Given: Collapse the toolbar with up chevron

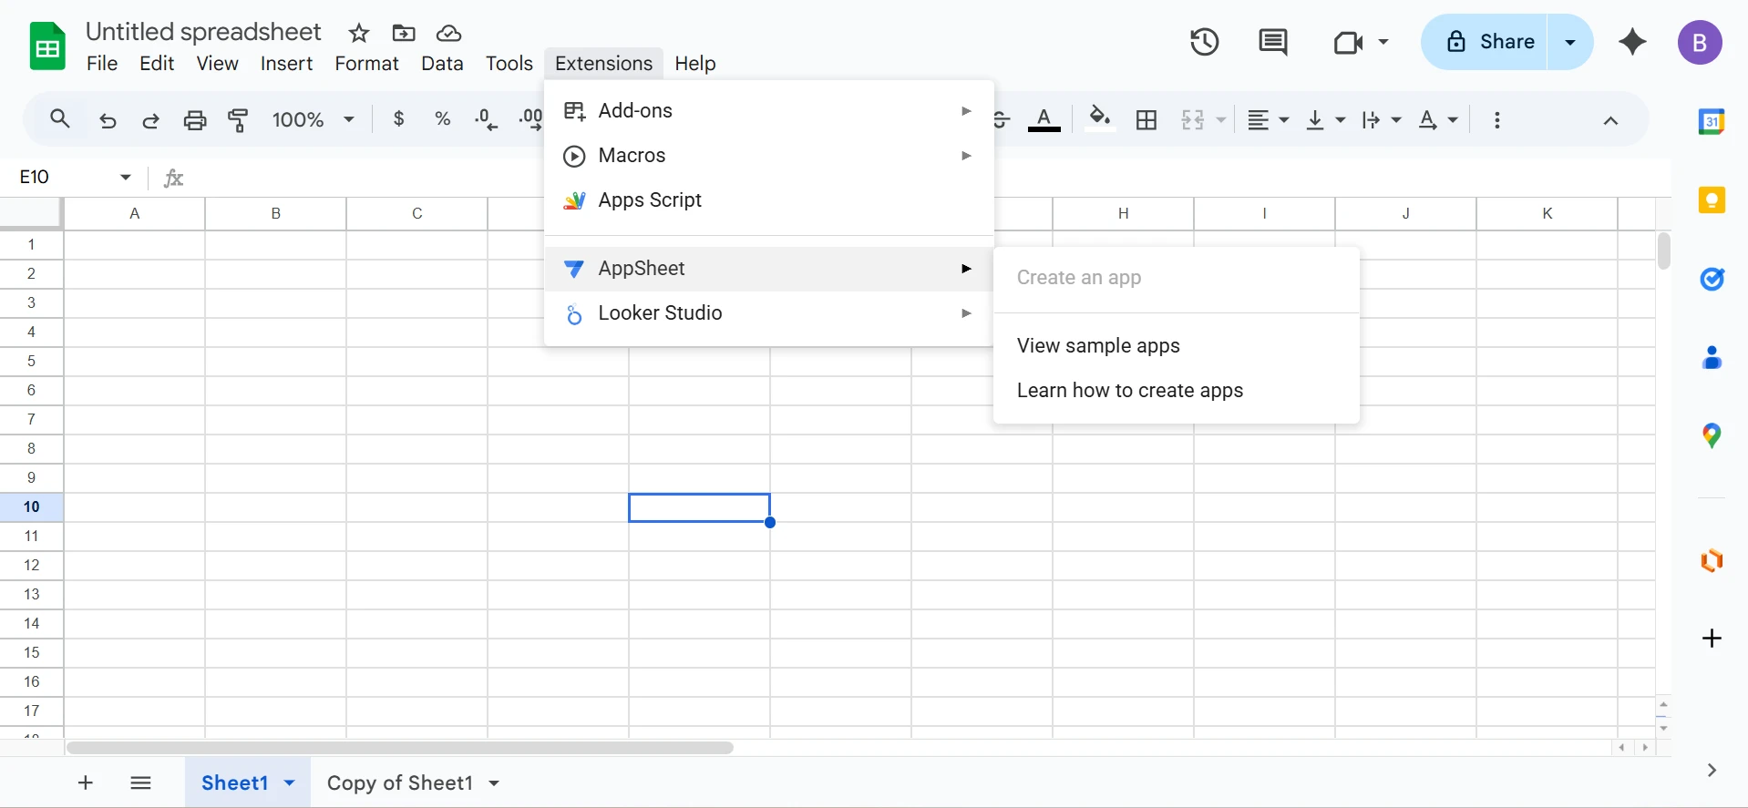Looking at the screenshot, I should click(x=1610, y=120).
